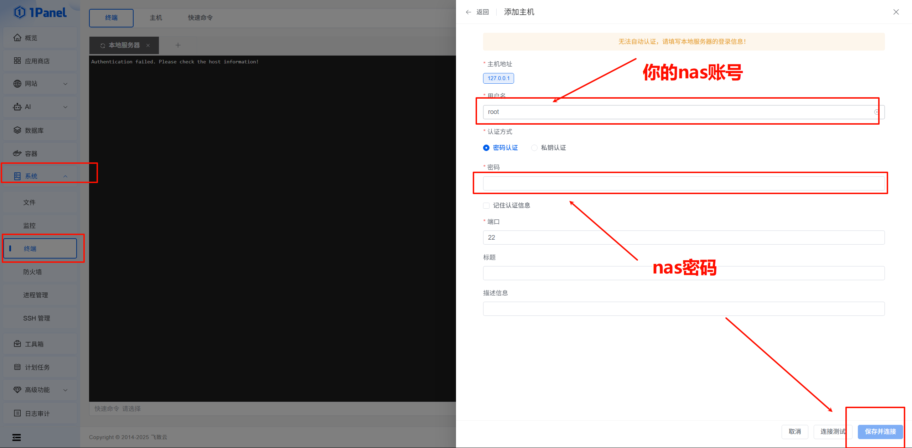Open SSH 管理 in the sidebar

coord(40,318)
